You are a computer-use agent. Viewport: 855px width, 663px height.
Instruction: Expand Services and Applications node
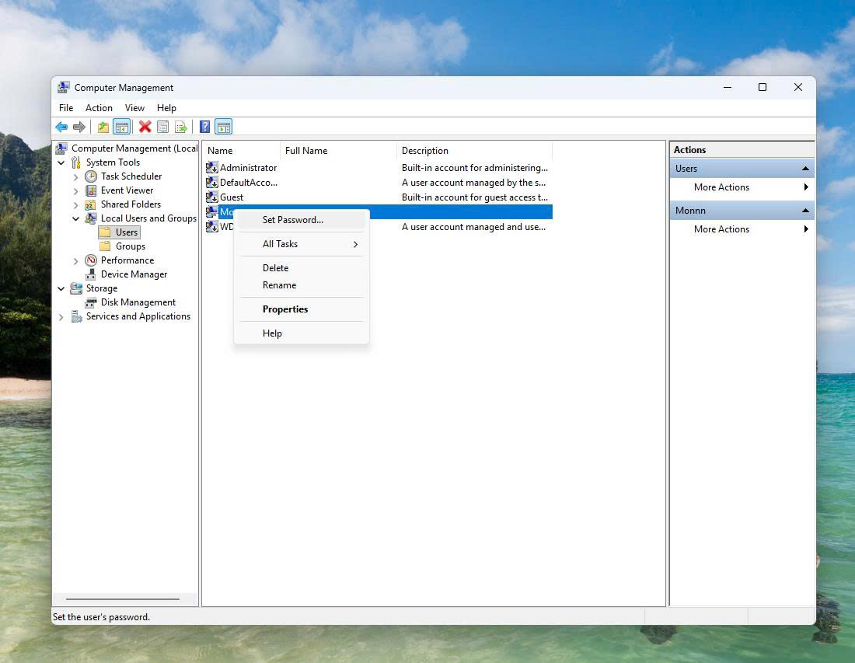coord(61,317)
